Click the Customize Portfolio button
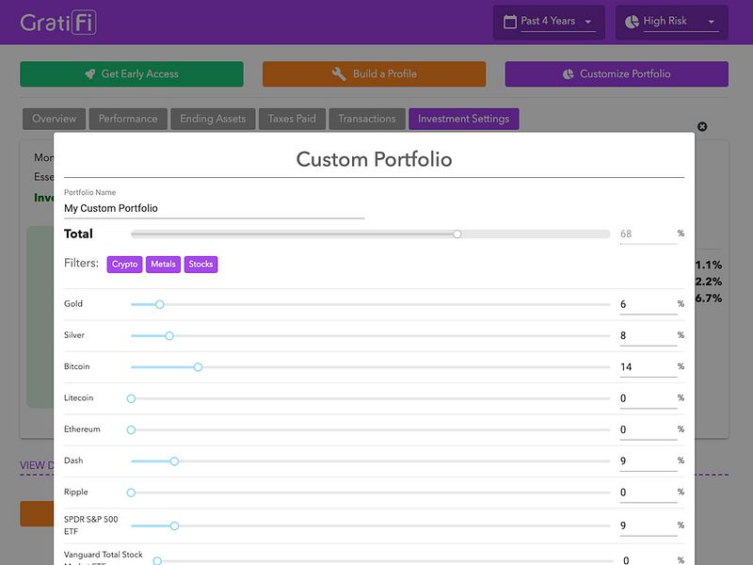The width and height of the screenshot is (753, 565). tap(617, 74)
